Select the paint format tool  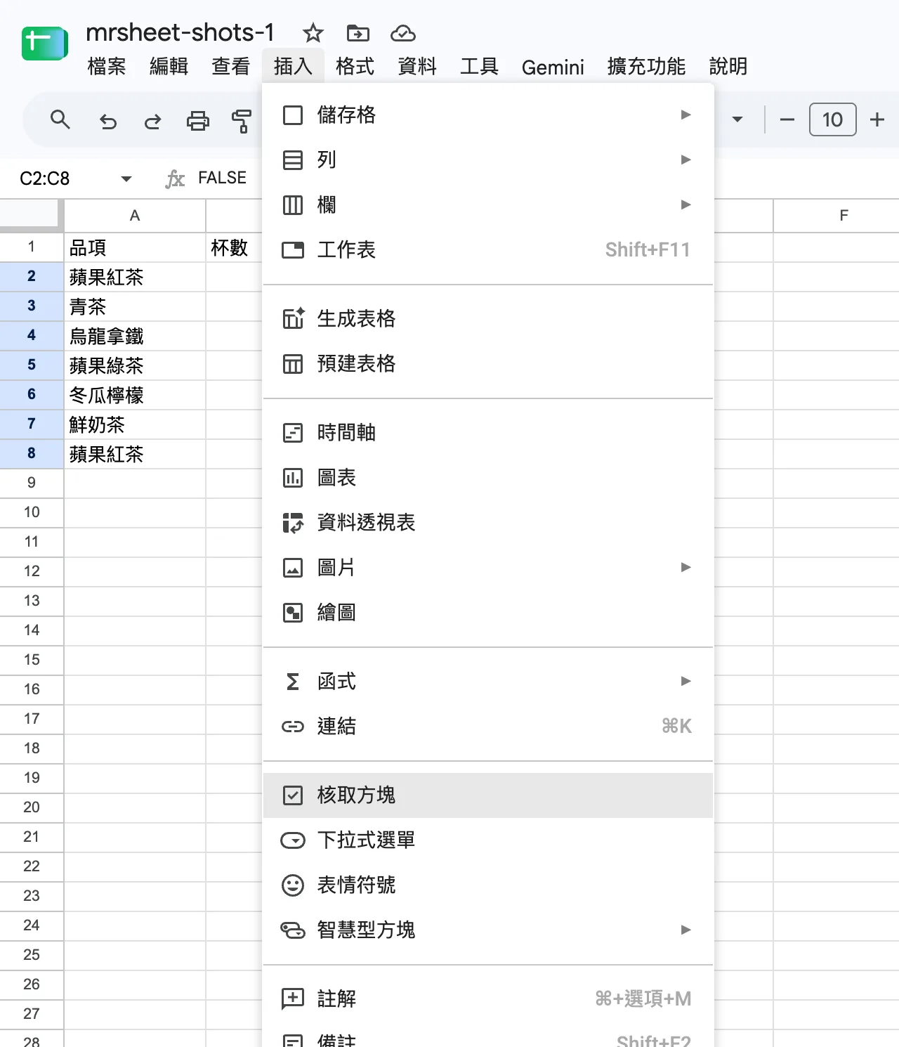(242, 121)
